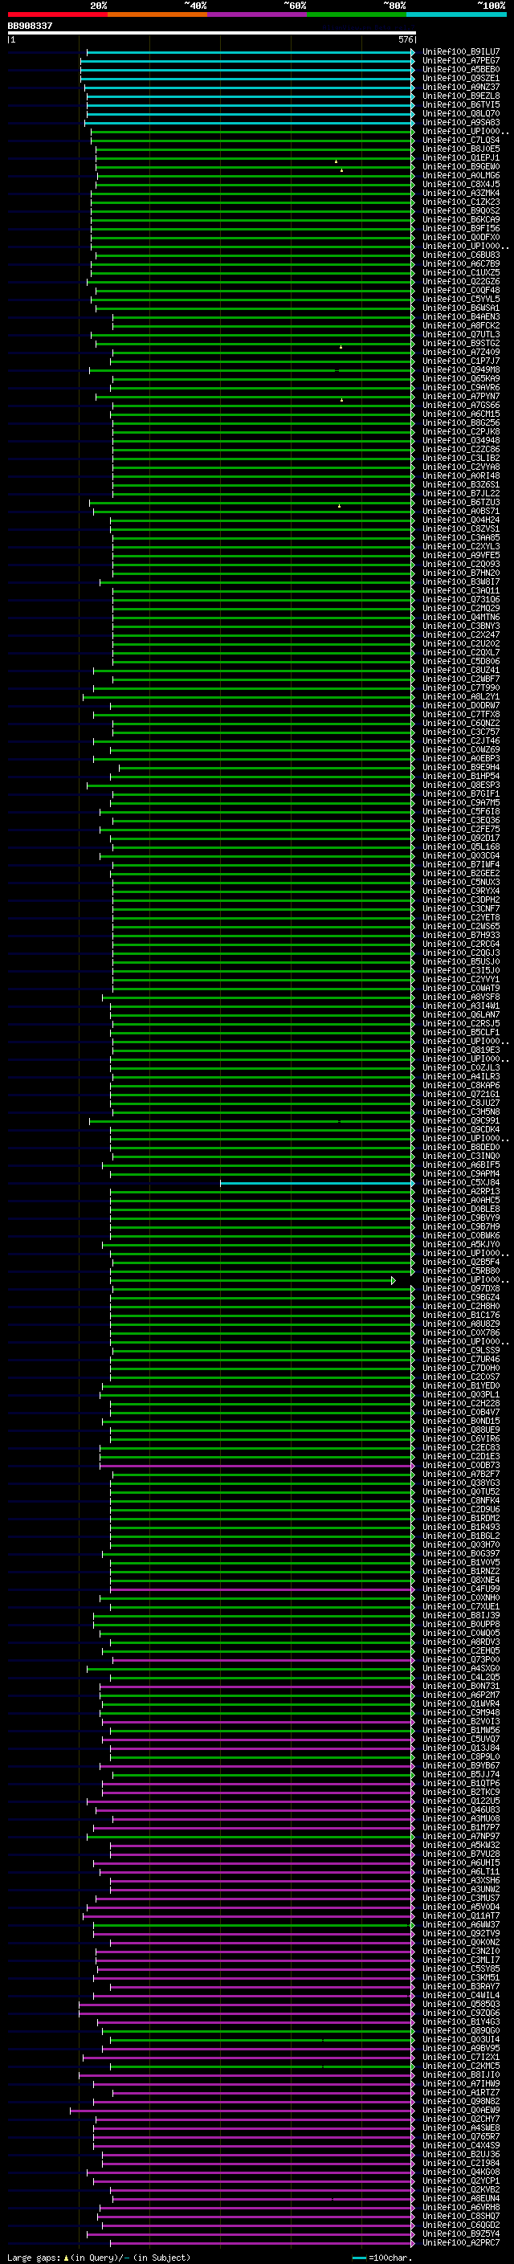Select label UniRef100_A6BIF5
Image resolution: width=514 pixels, height=2264 pixels.
[x=461, y=1165]
